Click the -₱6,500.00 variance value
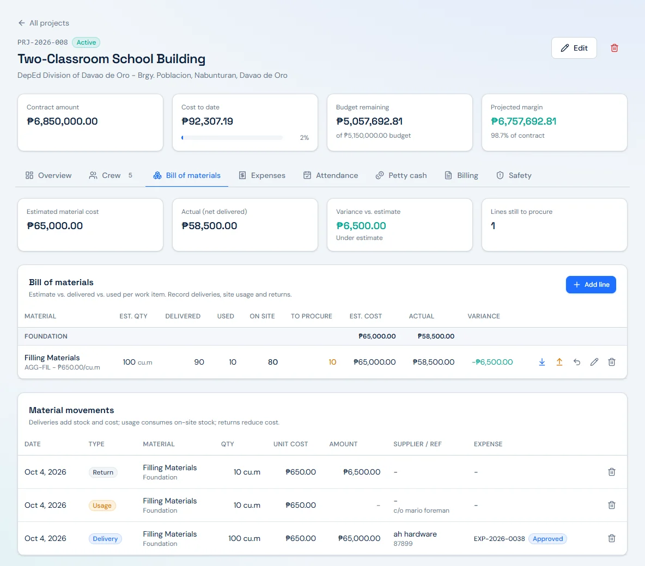Viewport: 645px width, 566px height. [x=492, y=362]
